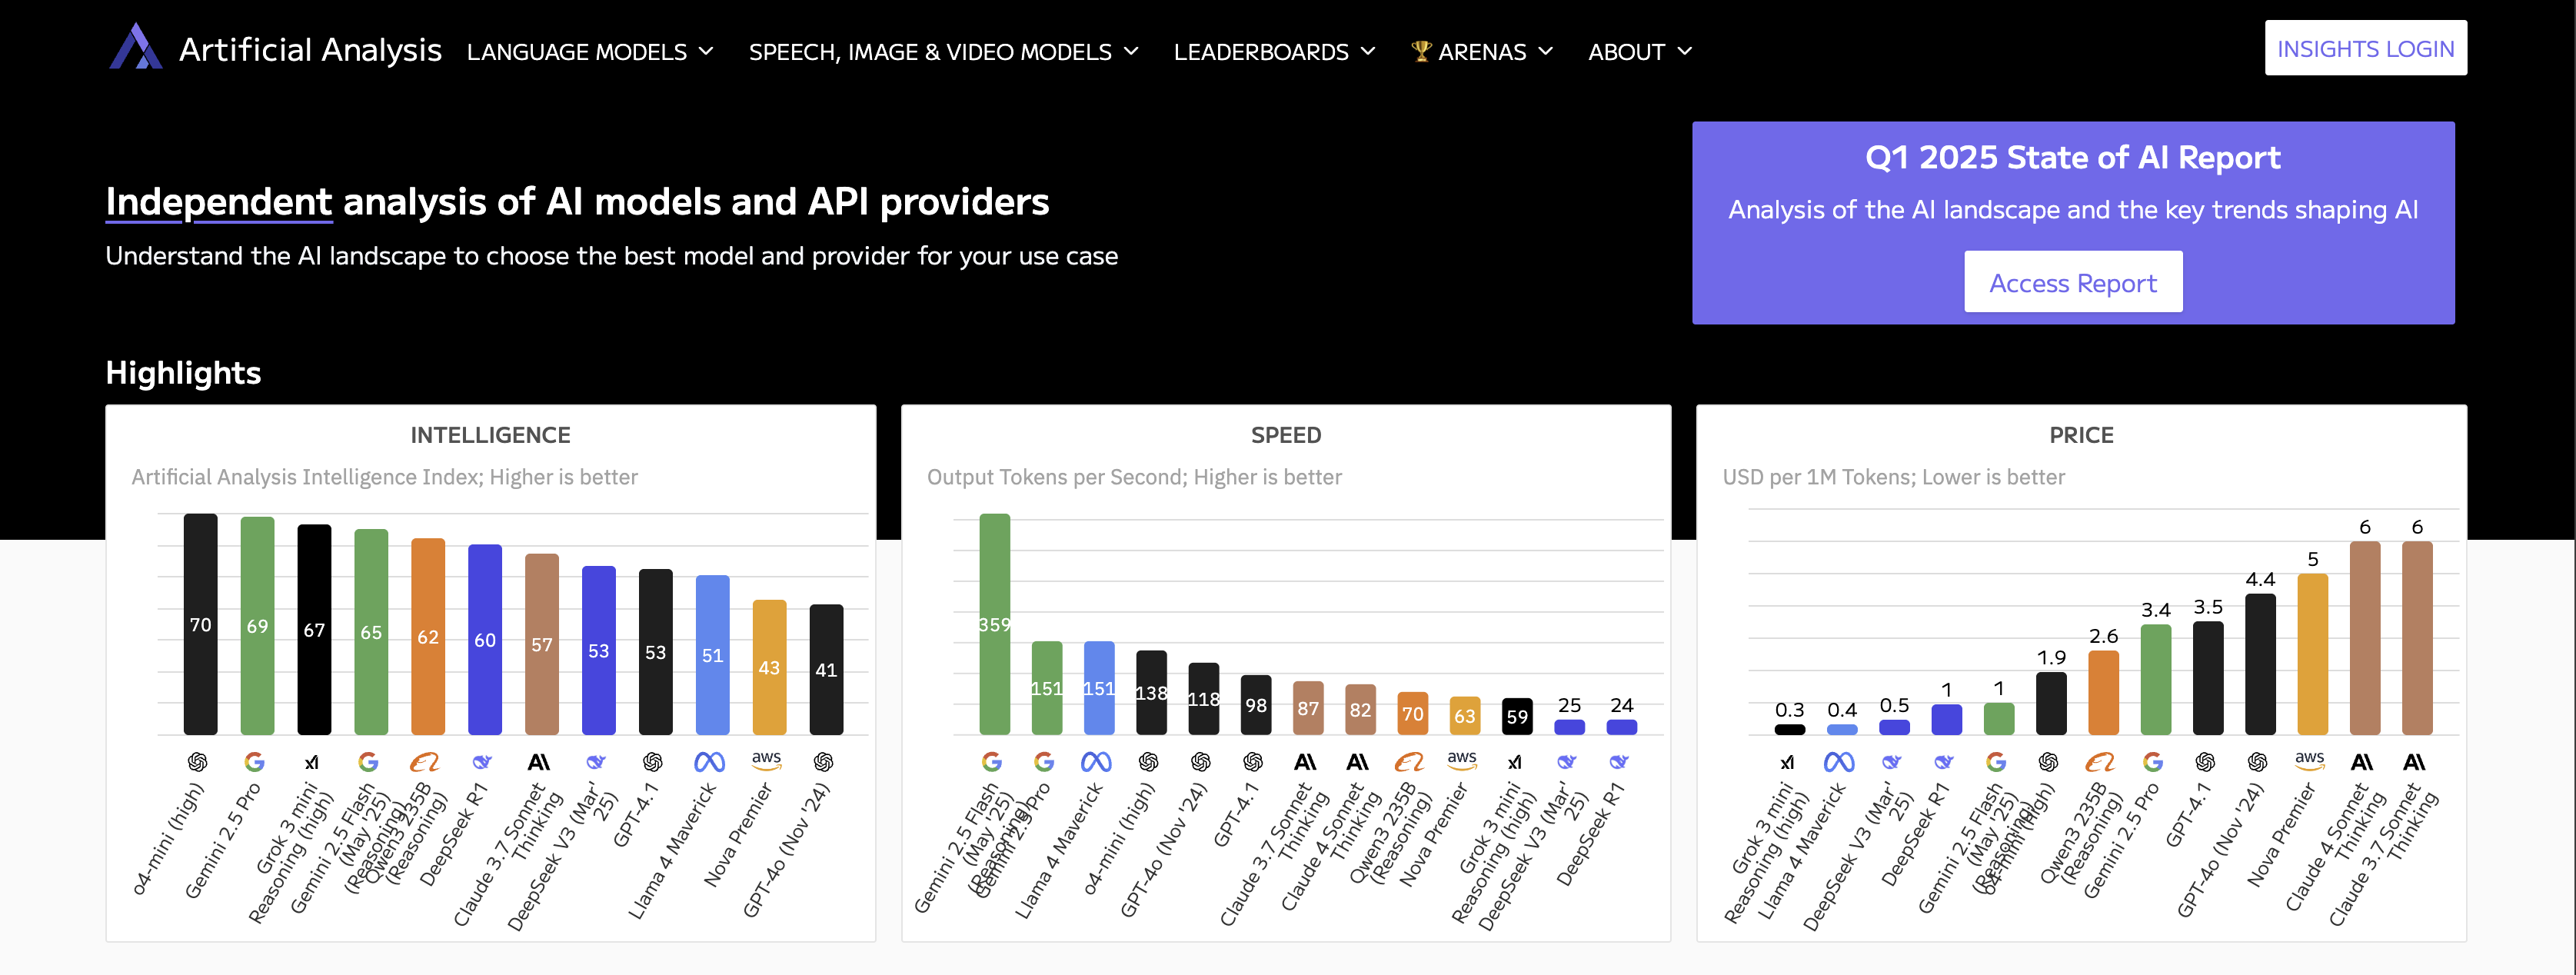
Task: Click the o4-mini bar valued 70 in Intelligence
Action: click(x=200, y=624)
